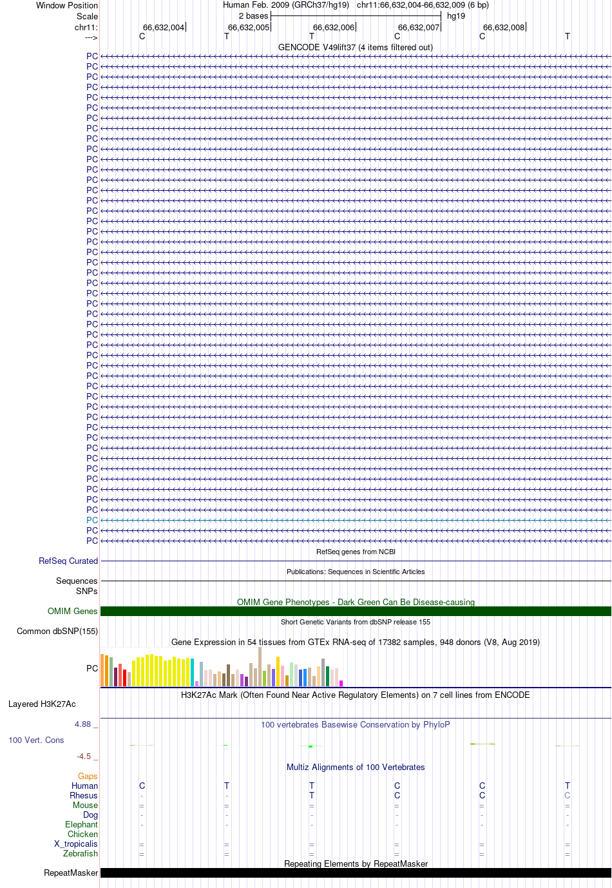612x888 pixels.
Task: Click the GTEx 'Gene Expression in 54 tissues' title
Action: point(356,642)
